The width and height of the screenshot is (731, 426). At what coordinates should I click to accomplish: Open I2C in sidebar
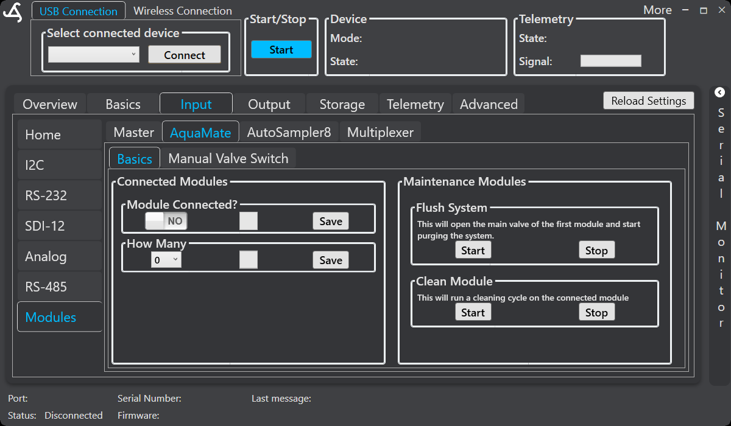pos(60,165)
